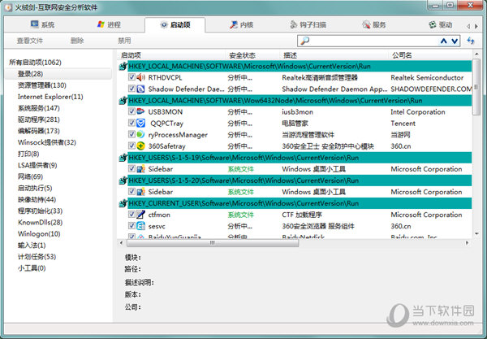Click the vertical scrollbar thumb
The image size is (487, 339).
[476, 87]
